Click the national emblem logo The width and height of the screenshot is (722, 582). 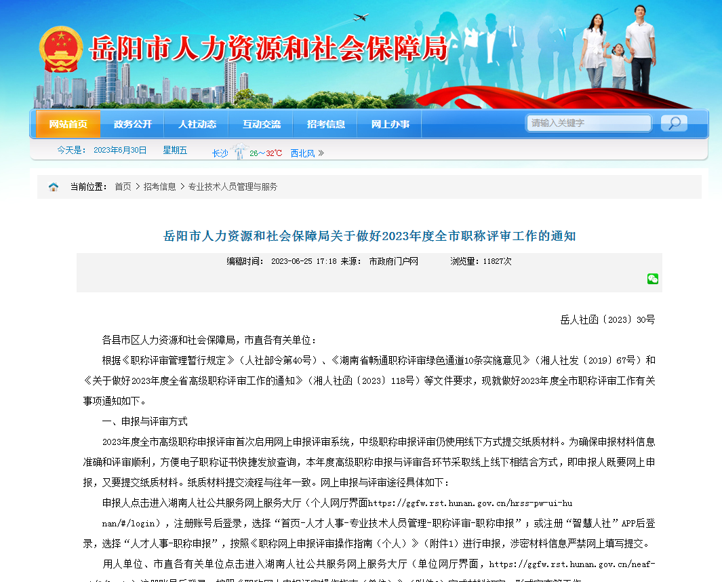[x=61, y=50]
